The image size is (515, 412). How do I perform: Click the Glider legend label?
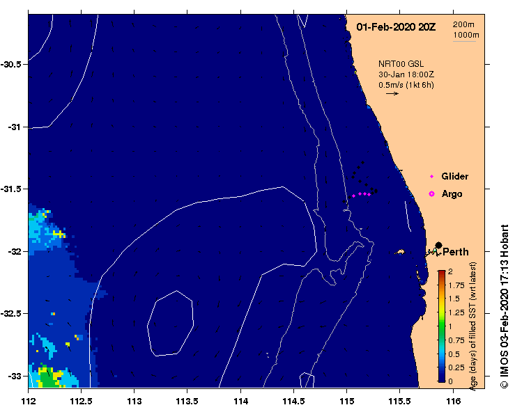(454, 176)
